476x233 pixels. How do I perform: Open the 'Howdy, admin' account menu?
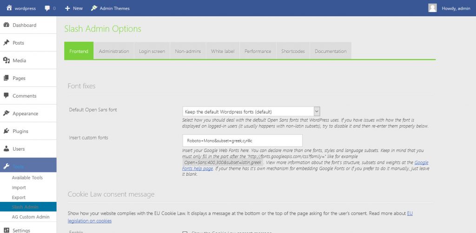tap(456, 8)
